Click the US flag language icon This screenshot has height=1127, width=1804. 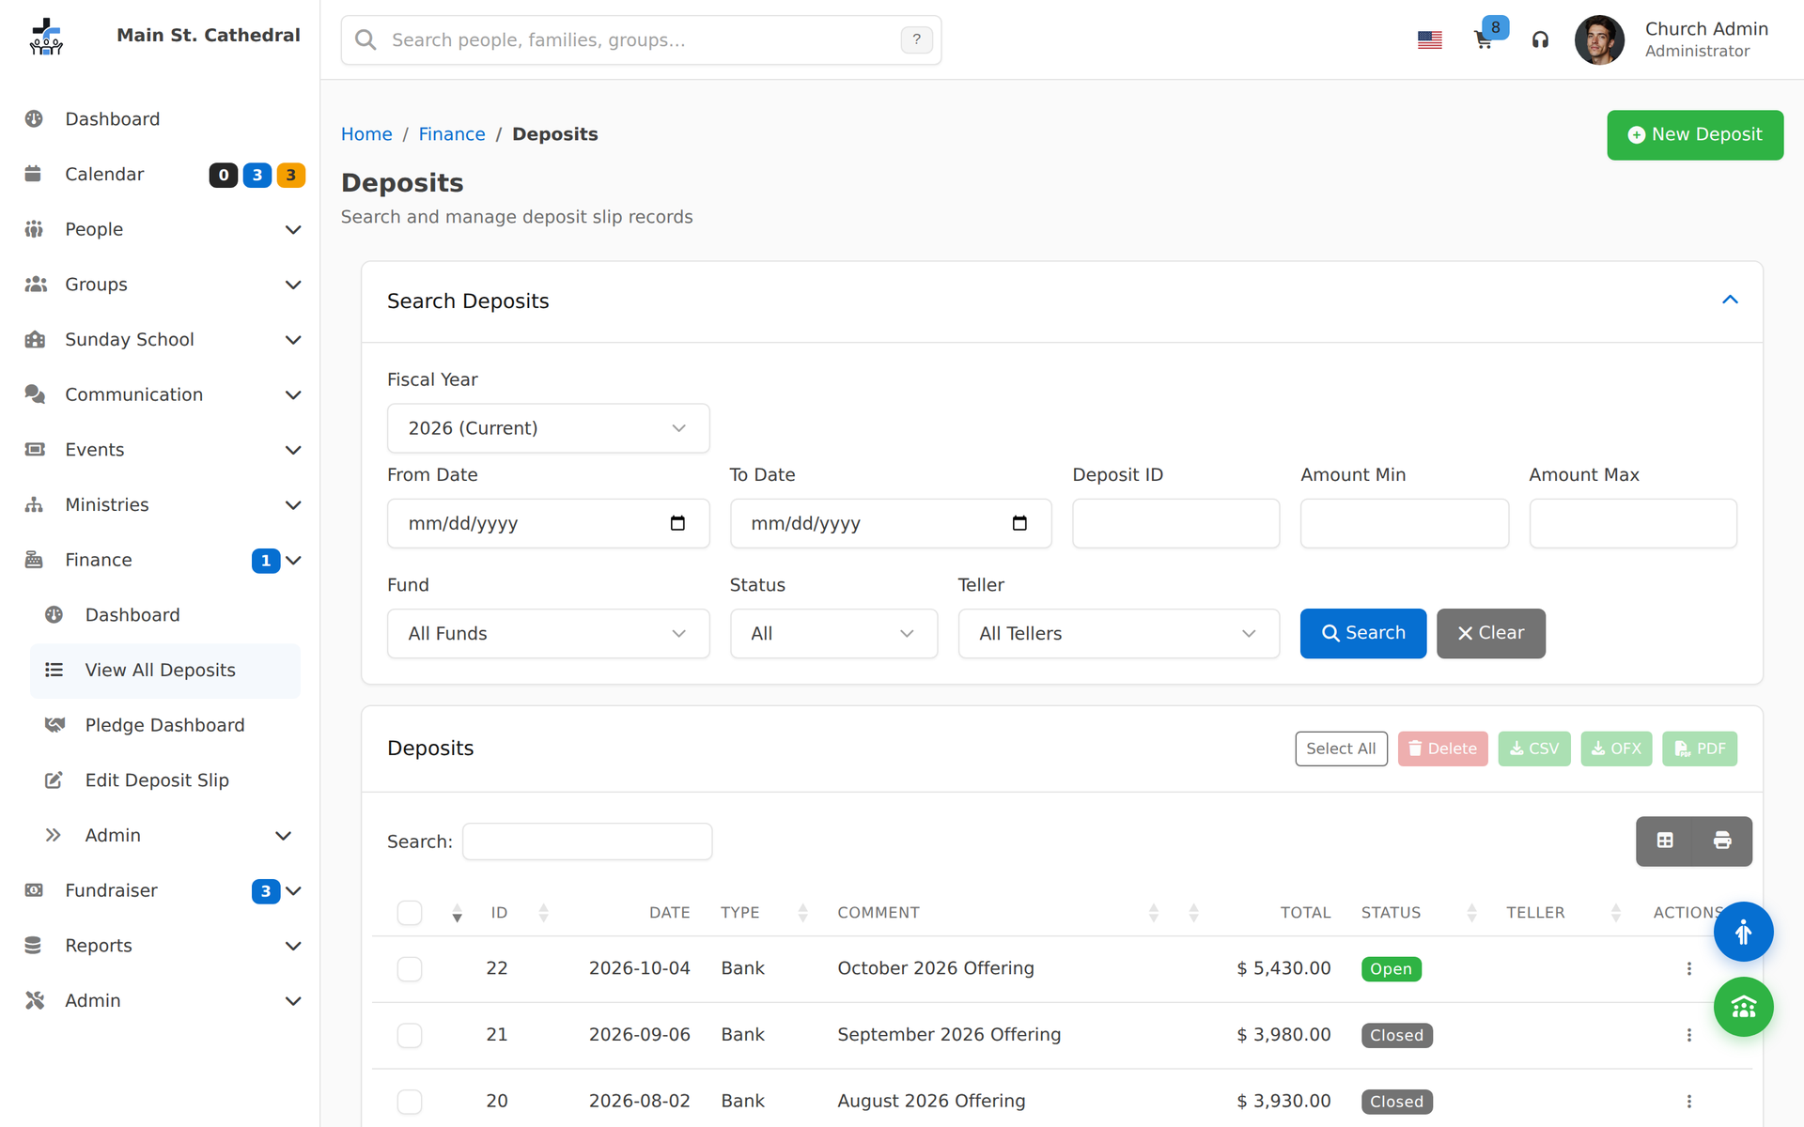[x=1429, y=40]
